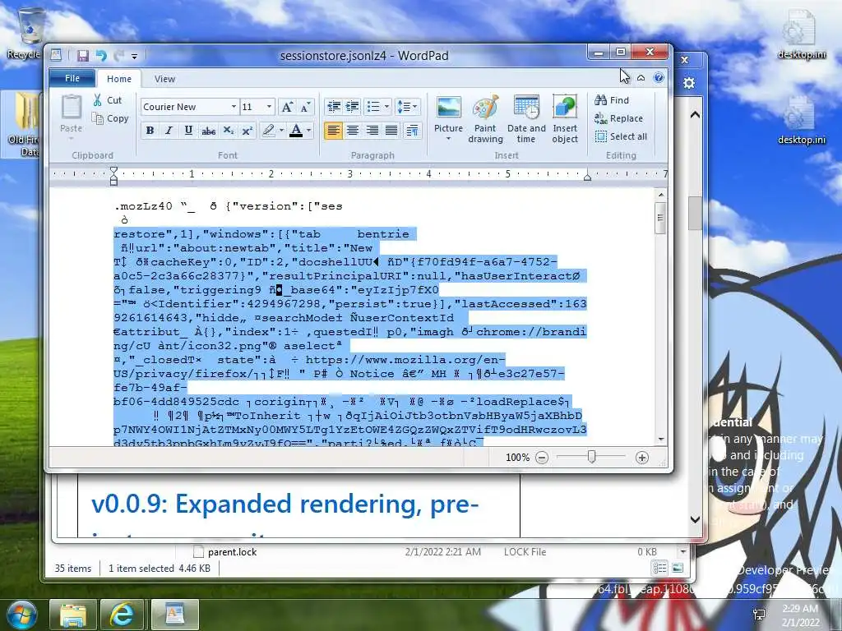Switch to the Home ribbon tab

click(118, 79)
